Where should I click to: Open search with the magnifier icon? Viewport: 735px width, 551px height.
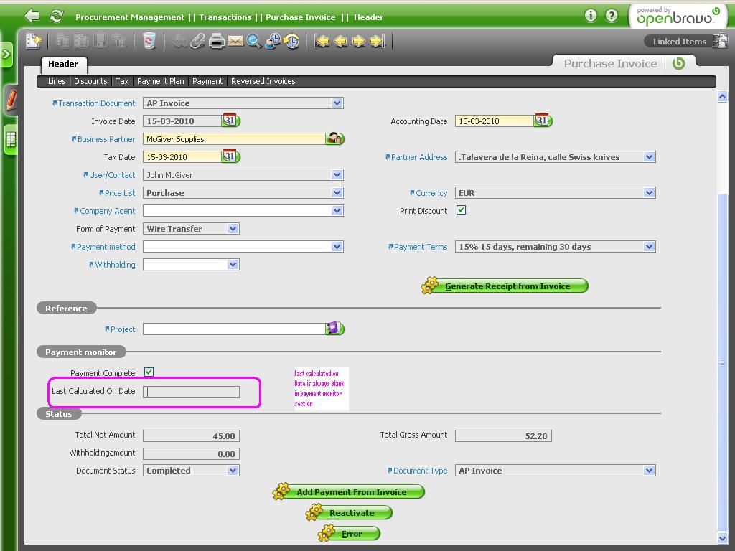click(254, 42)
